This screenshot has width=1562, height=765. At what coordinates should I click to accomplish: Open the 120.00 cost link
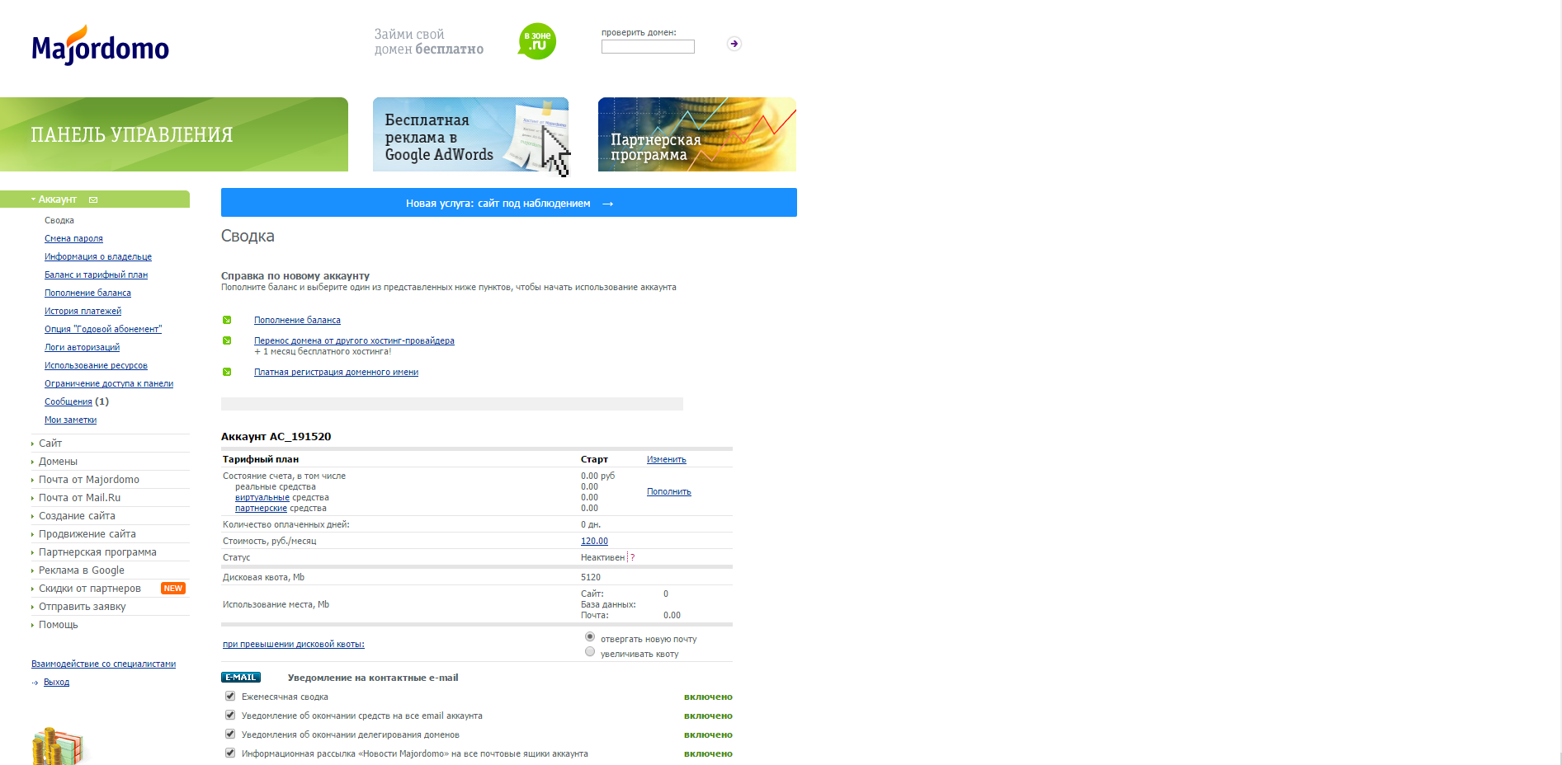[594, 541]
